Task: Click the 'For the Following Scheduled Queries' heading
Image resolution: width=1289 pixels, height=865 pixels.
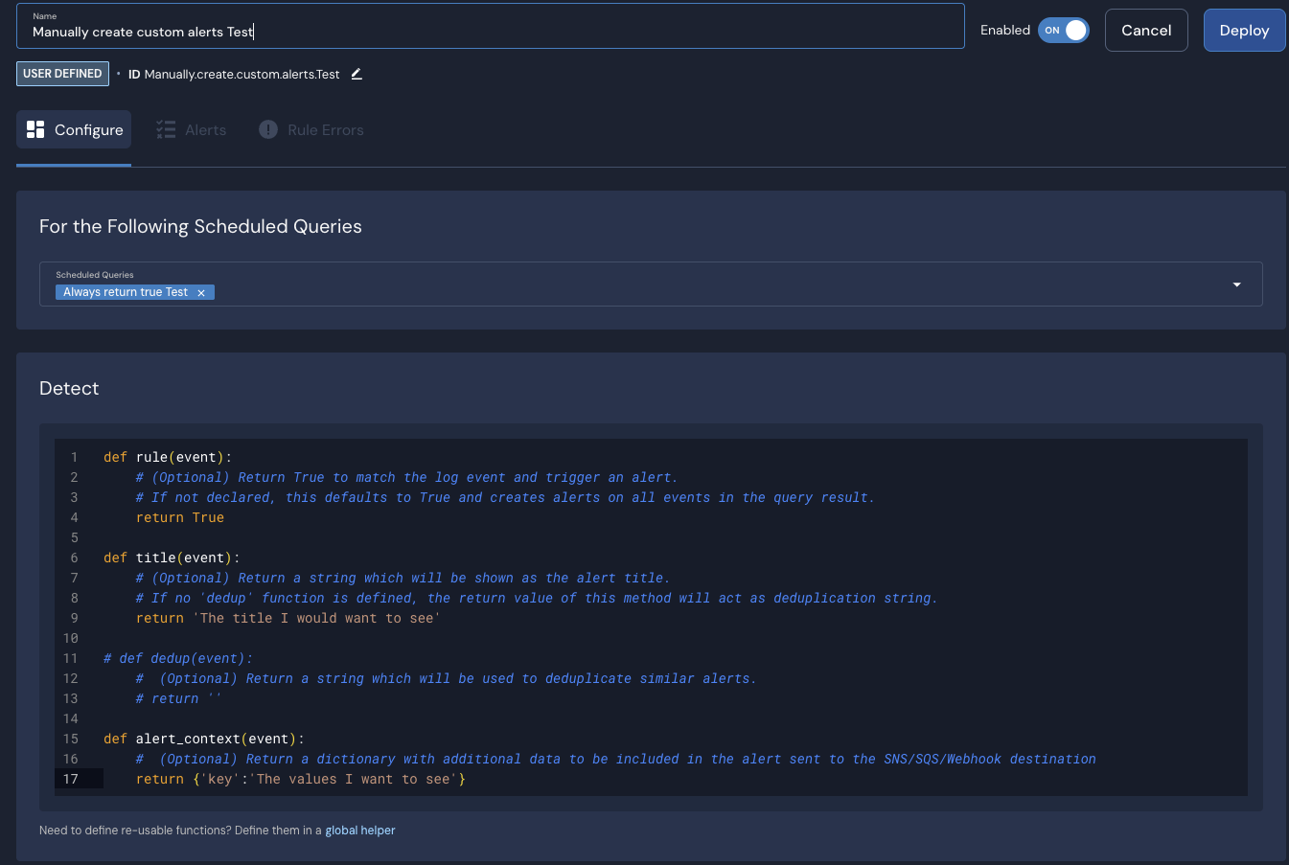Action: tap(200, 226)
